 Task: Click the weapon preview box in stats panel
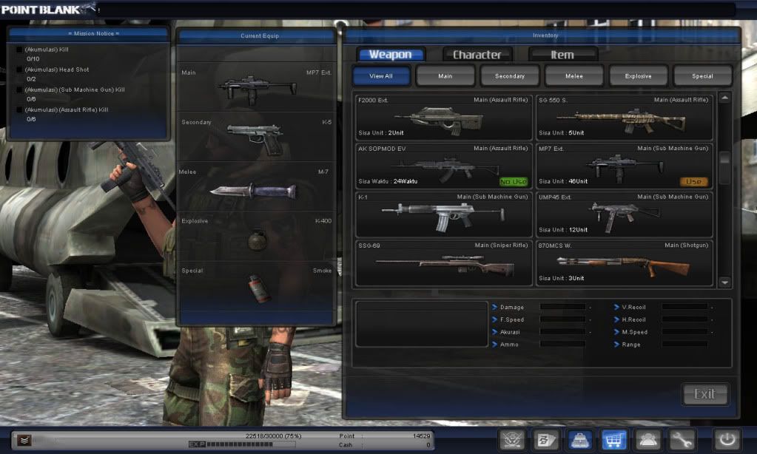click(422, 324)
